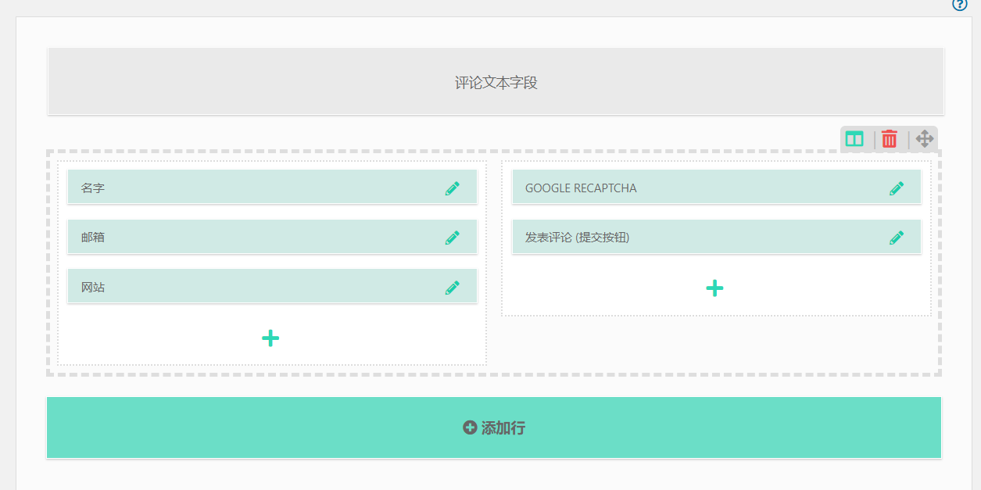Click the 添加行 add row button
The width and height of the screenshot is (981, 490).
point(494,427)
